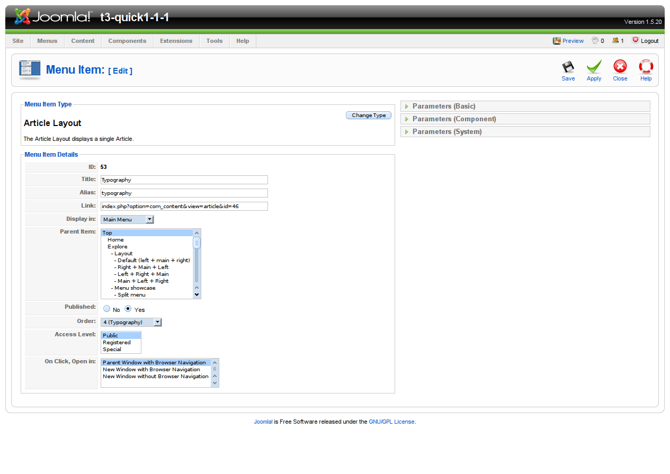Open the Extensions menu

point(176,41)
